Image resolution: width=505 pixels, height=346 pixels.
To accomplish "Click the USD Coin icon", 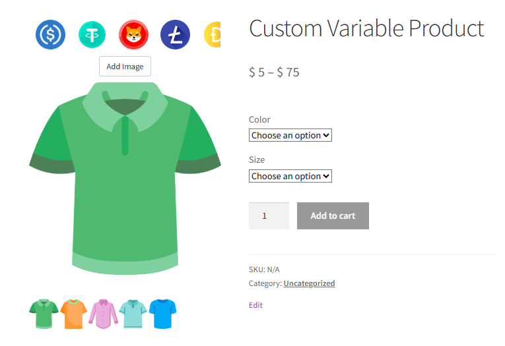I will [x=50, y=34].
